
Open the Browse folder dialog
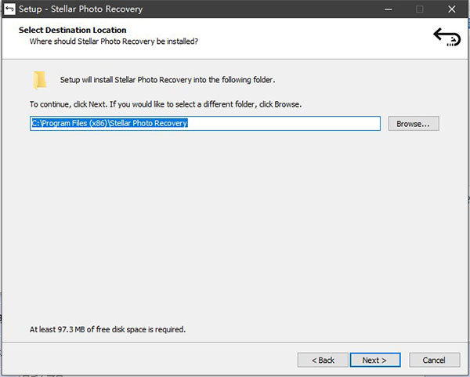click(x=414, y=124)
